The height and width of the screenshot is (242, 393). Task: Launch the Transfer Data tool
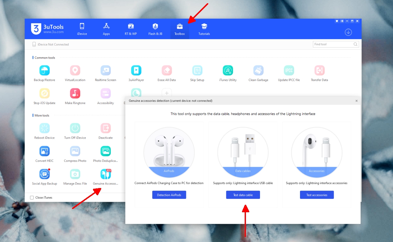pyautogui.click(x=319, y=73)
